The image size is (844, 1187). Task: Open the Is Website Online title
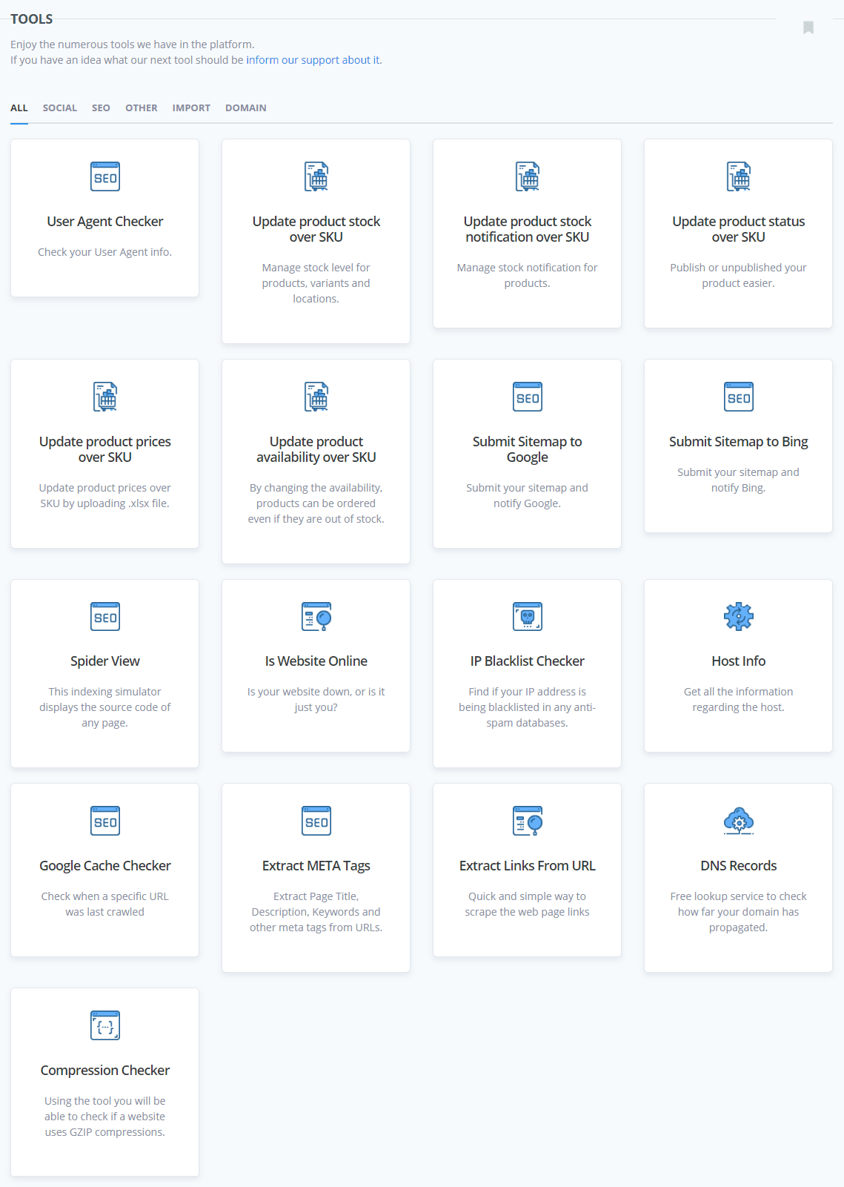click(x=316, y=661)
